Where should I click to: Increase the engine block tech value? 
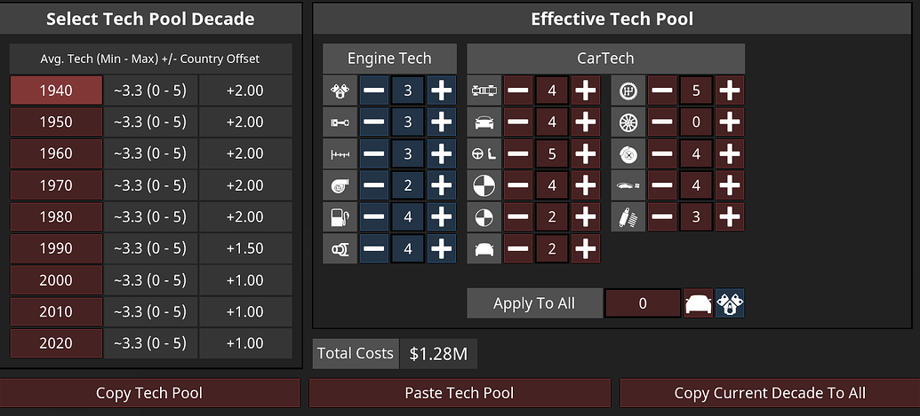coord(441,90)
